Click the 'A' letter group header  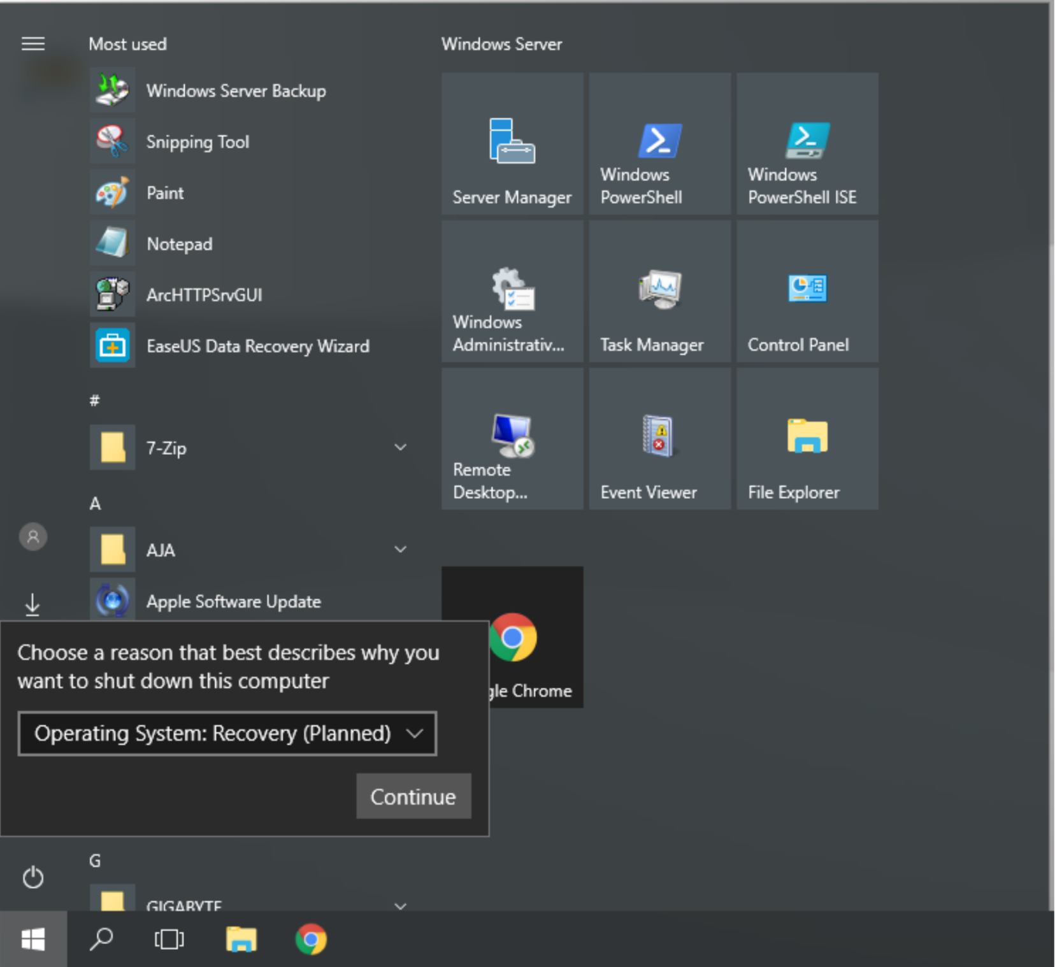coord(95,503)
